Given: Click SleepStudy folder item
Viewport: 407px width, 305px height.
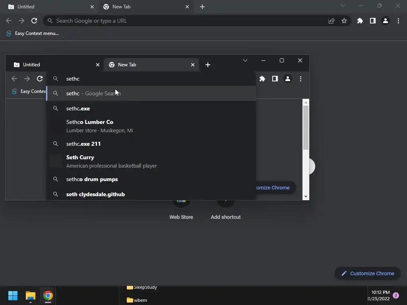Looking at the screenshot, I should click(142, 287).
